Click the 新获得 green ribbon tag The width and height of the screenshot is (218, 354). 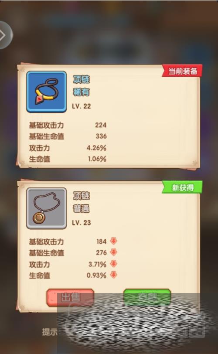[182, 187]
